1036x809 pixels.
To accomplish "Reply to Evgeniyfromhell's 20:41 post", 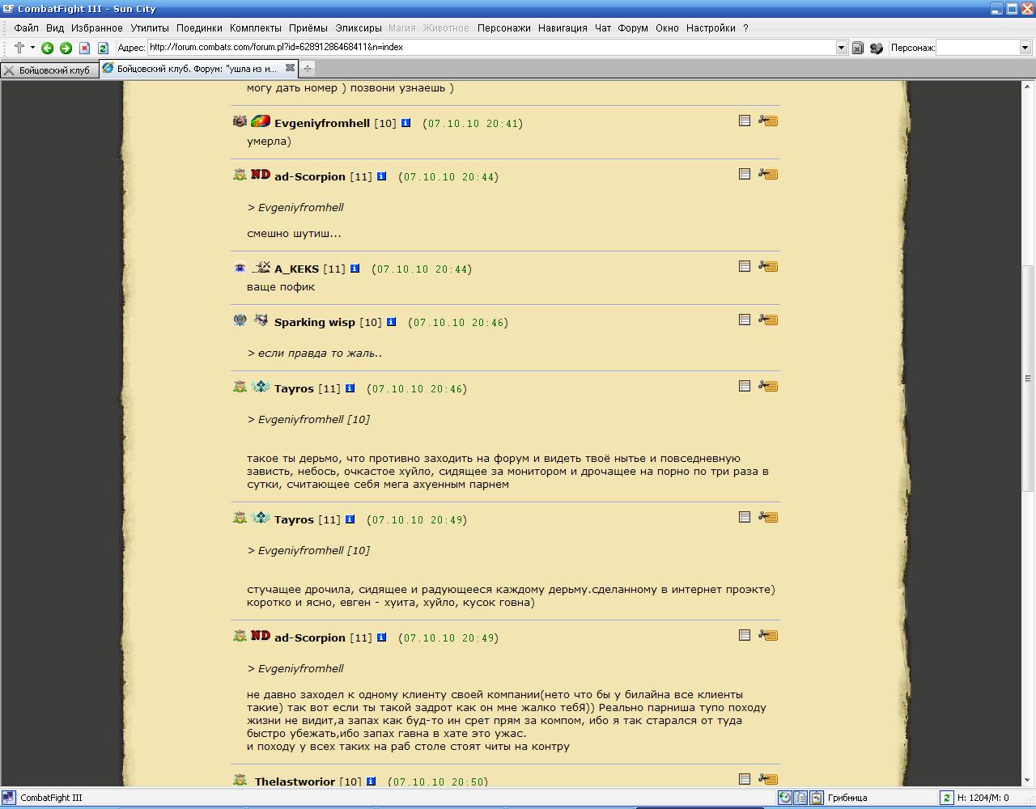I will 768,121.
